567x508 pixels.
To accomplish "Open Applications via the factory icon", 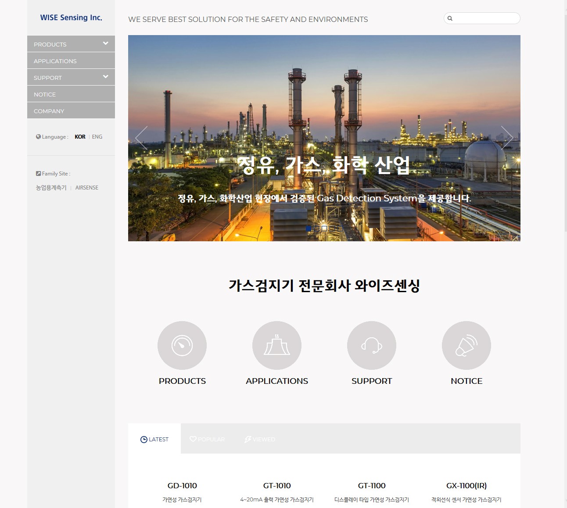I will 277,345.
